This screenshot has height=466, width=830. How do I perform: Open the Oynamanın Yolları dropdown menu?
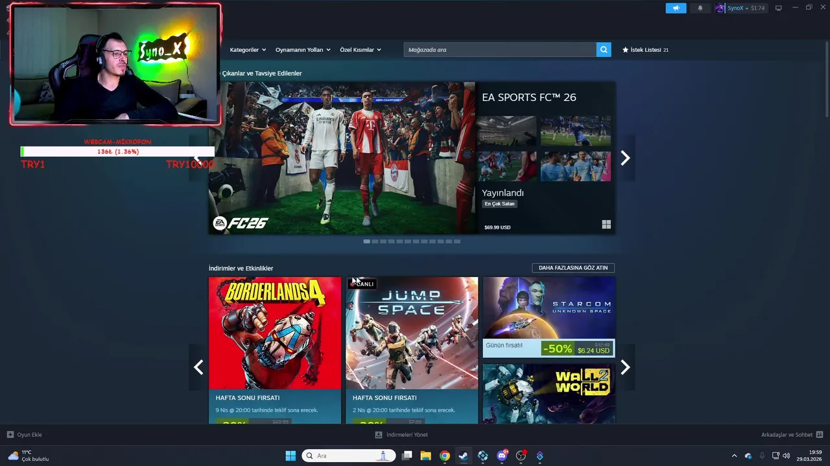[x=303, y=50]
